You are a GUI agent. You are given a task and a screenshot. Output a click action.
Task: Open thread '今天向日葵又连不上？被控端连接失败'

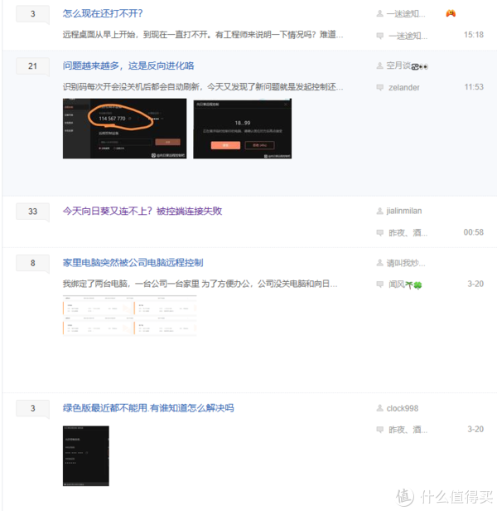coord(142,212)
